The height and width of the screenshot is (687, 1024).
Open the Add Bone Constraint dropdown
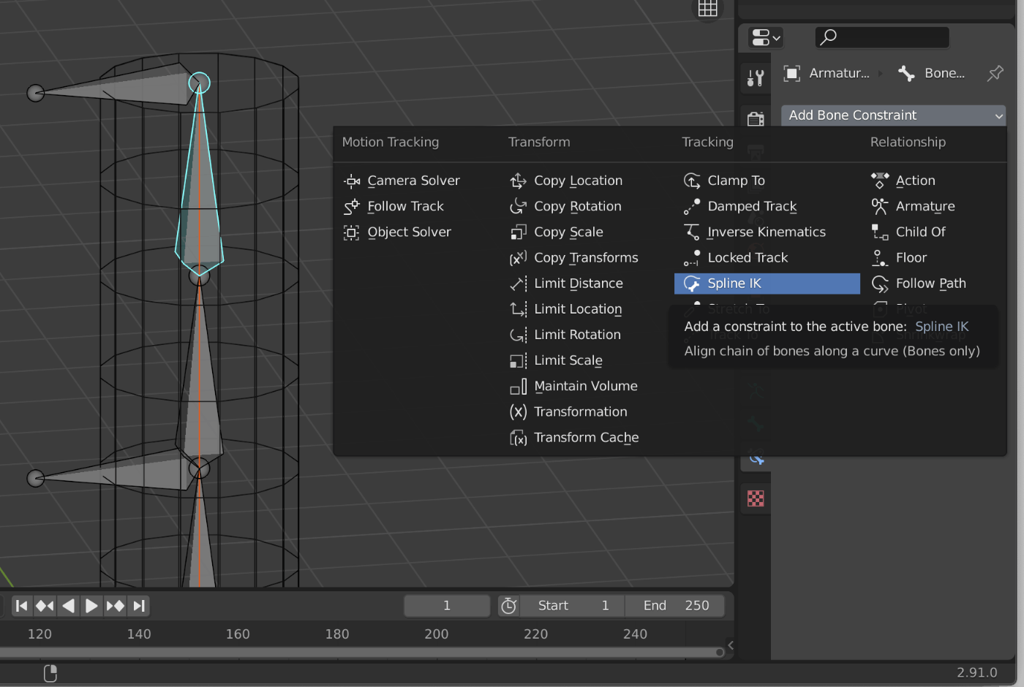[x=893, y=115]
